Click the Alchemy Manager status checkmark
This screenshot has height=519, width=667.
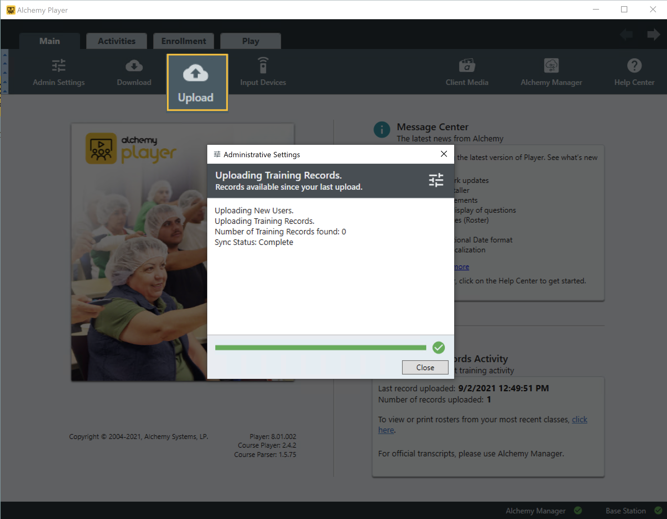pyautogui.click(x=578, y=510)
